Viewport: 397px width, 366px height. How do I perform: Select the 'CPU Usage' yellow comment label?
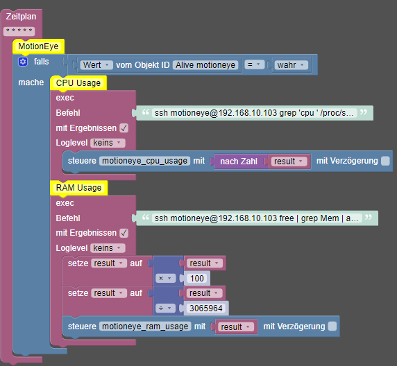78,83
